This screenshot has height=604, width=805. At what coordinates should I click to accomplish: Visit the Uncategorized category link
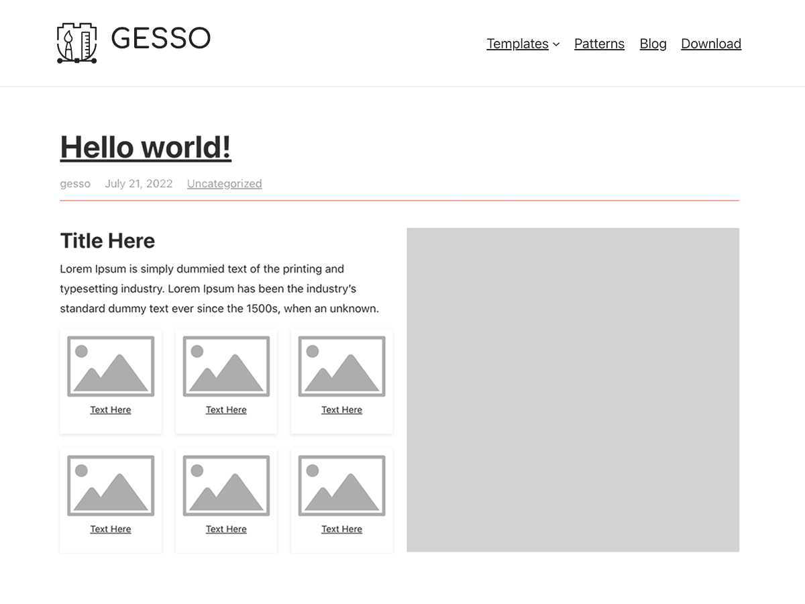point(224,183)
